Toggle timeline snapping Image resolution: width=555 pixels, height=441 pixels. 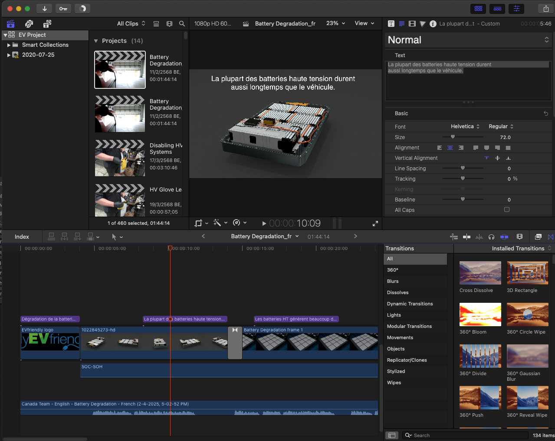coord(504,237)
